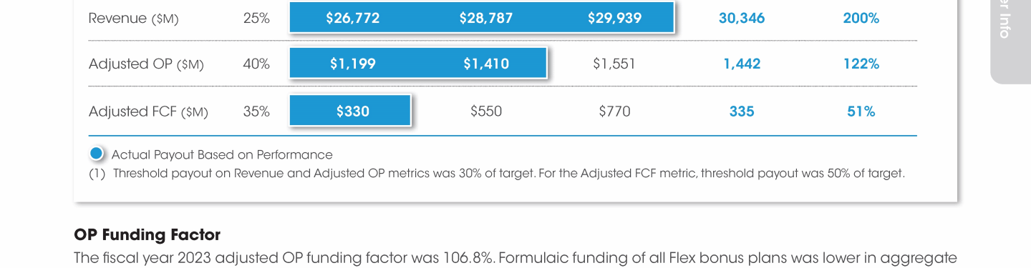The image size is (1031, 268).
Task: Click the footnote (1) threshold payout text
Action: [497, 173]
